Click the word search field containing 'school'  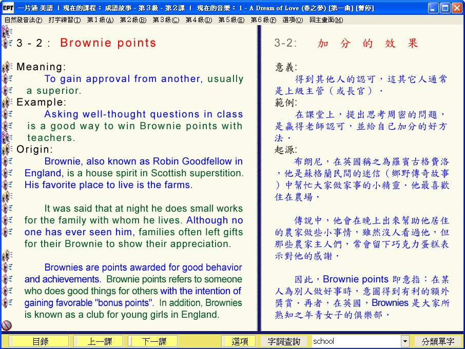tap(355, 341)
